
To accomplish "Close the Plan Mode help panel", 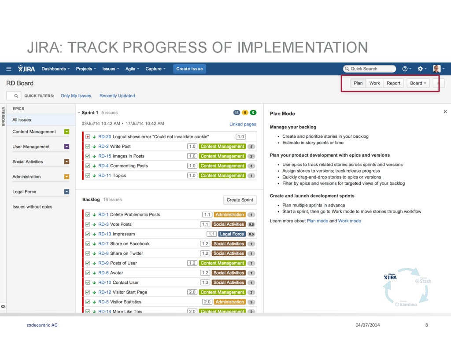I will [445, 111].
